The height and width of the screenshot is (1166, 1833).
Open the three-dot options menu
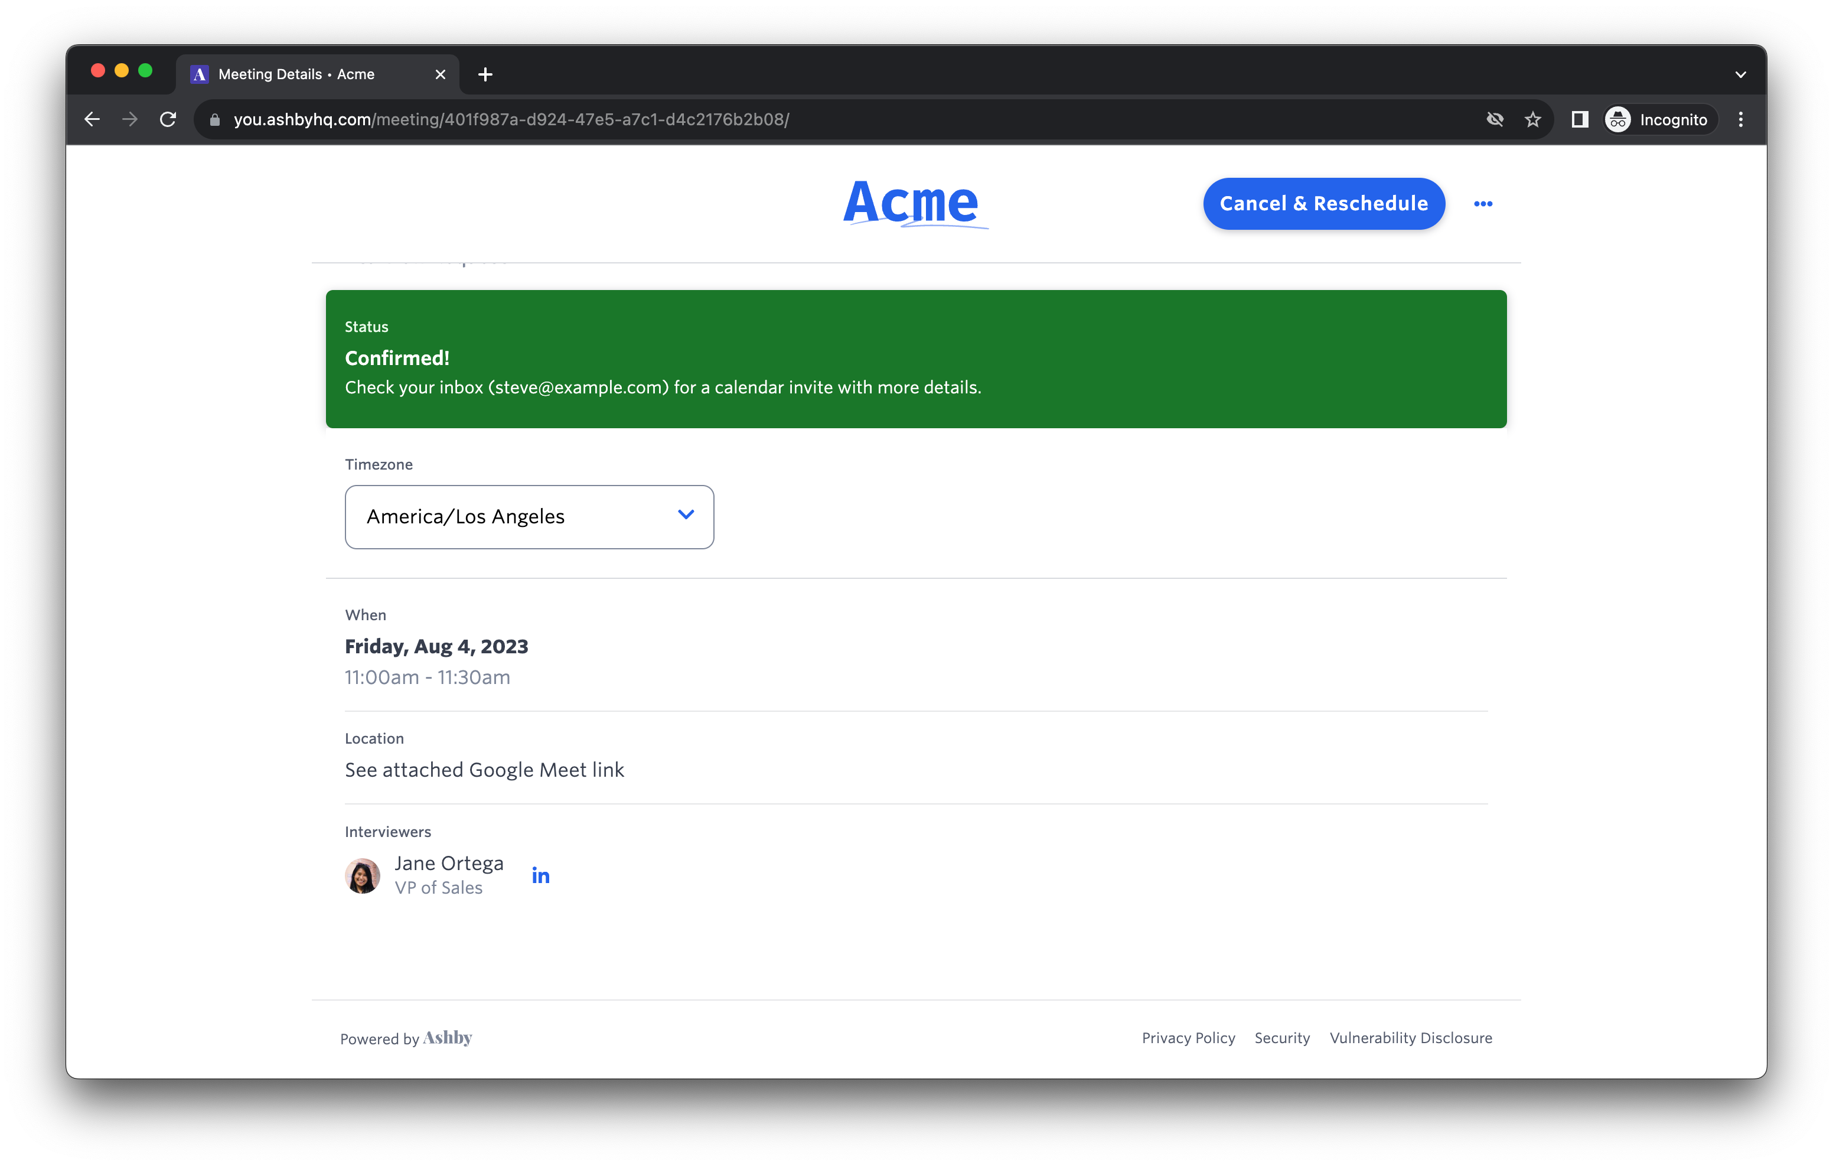click(x=1483, y=203)
